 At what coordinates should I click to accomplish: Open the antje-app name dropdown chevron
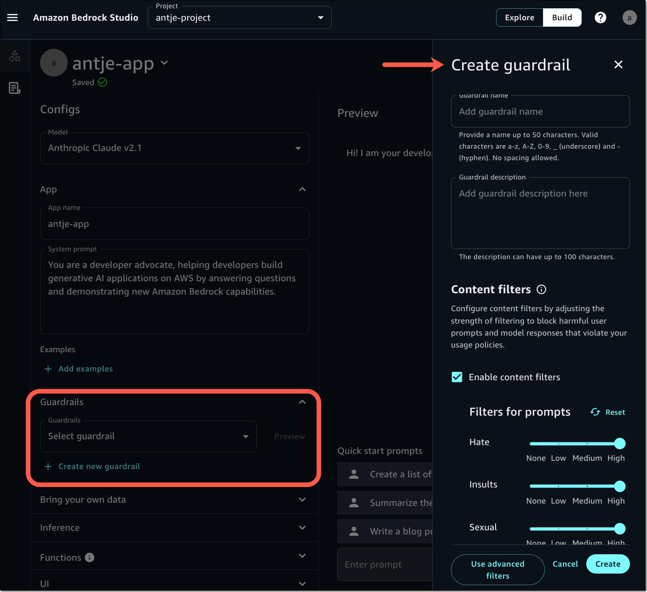pyautogui.click(x=164, y=63)
